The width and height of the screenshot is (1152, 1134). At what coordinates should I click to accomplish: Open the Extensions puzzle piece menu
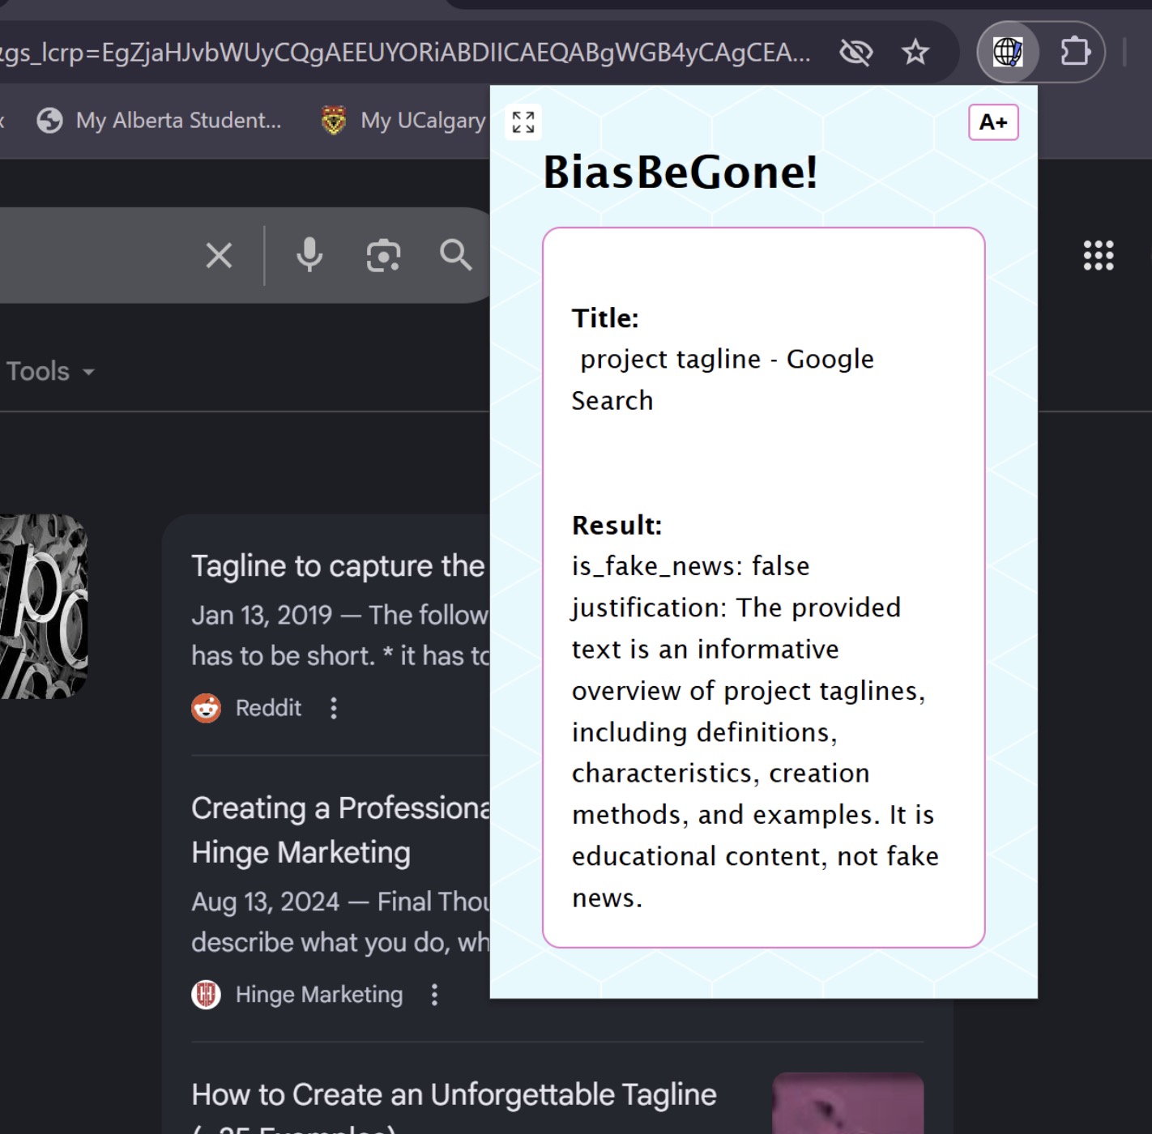[1075, 53]
